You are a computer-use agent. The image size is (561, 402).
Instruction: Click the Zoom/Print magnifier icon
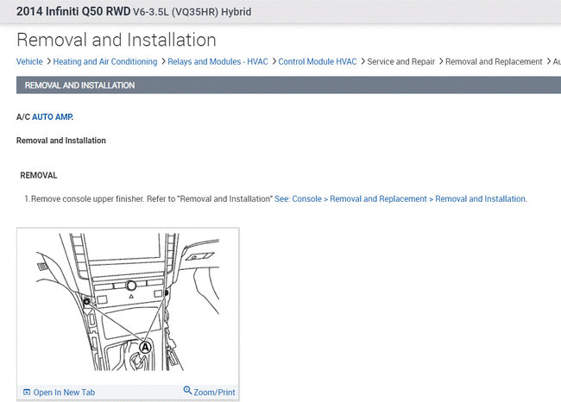(187, 390)
